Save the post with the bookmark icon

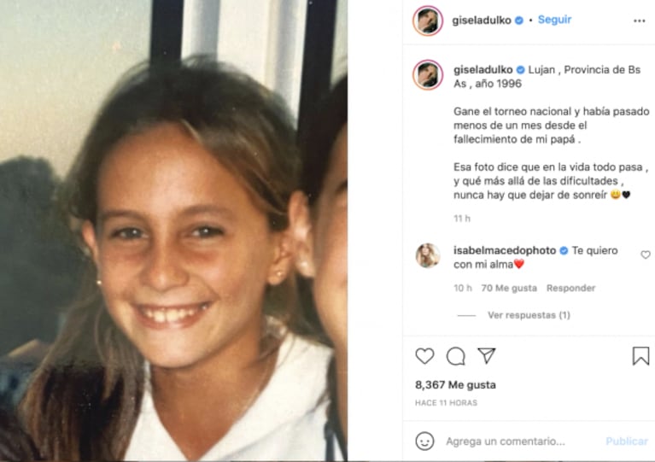[x=640, y=356]
